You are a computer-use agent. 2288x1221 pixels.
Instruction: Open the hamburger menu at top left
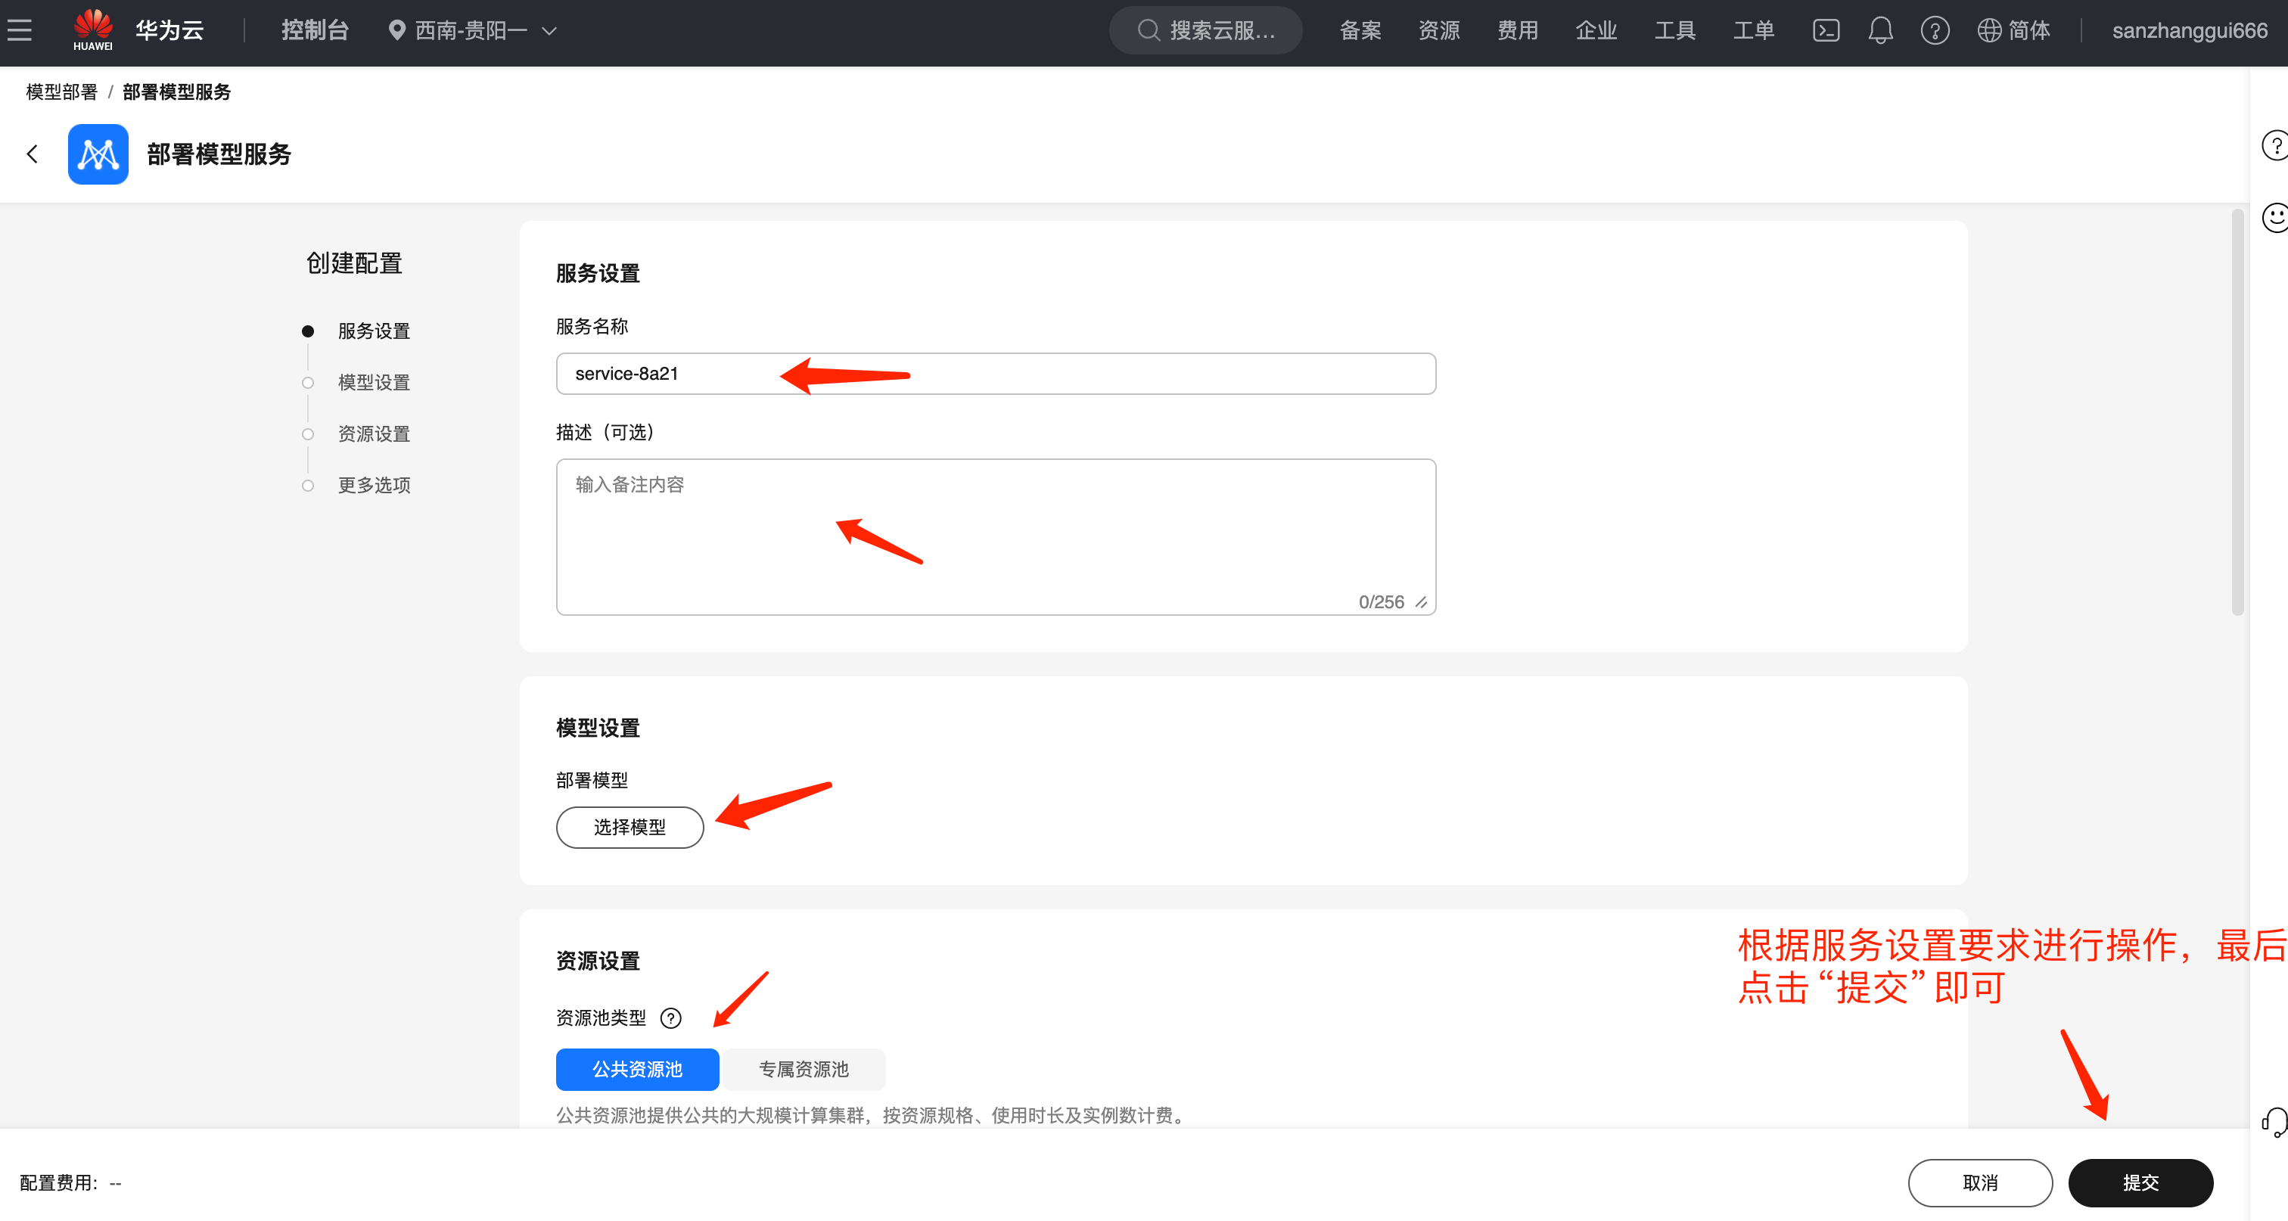click(x=20, y=31)
